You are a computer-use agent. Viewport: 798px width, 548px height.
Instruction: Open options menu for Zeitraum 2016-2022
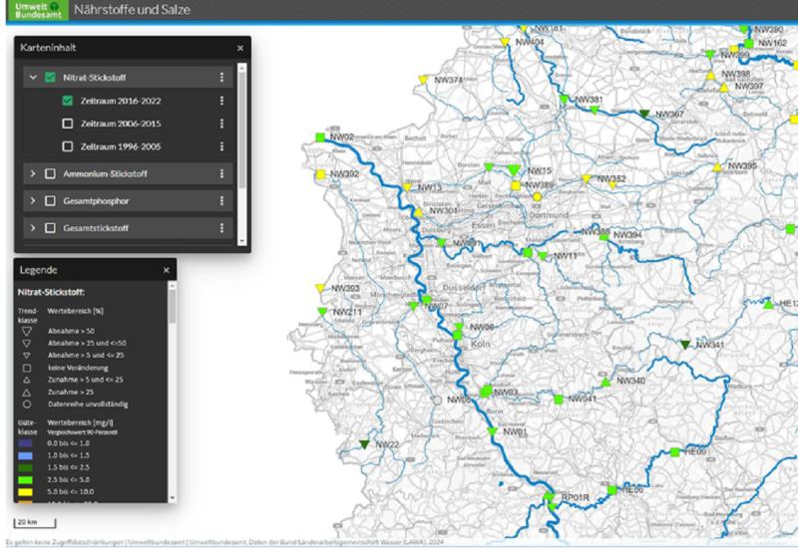pyautogui.click(x=221, y=101)
